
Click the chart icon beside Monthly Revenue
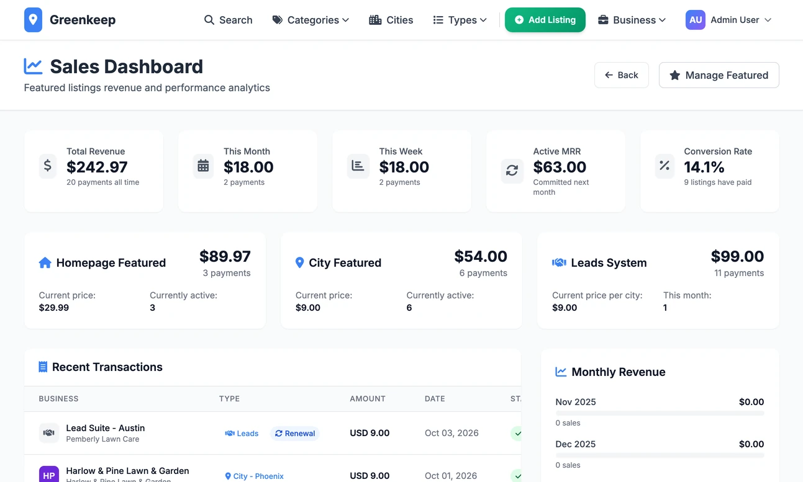click(561, 372)
